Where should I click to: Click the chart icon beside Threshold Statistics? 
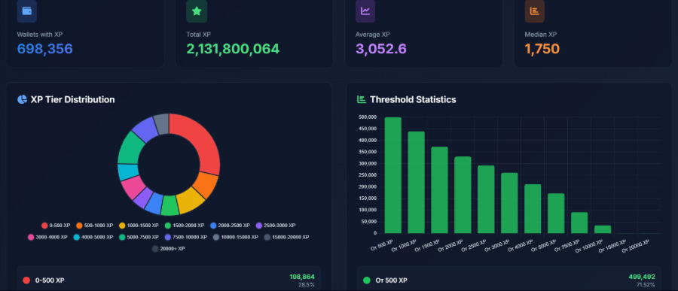362,100
